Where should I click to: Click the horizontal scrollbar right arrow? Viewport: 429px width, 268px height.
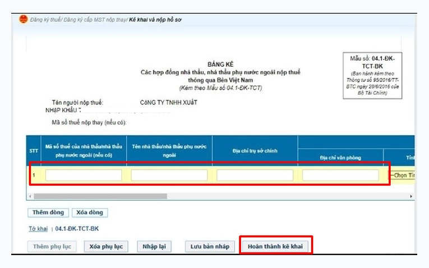pos(411,196)
